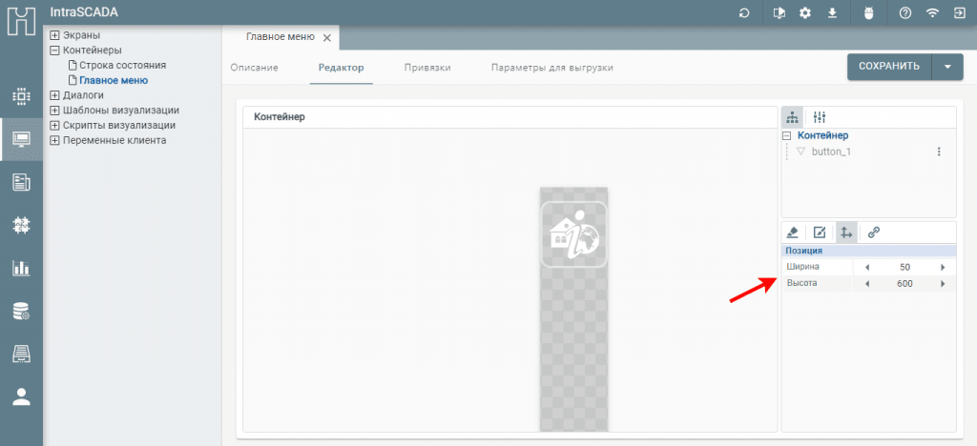Click the Контейнер canvas panel header

click(x=510, y=117)
